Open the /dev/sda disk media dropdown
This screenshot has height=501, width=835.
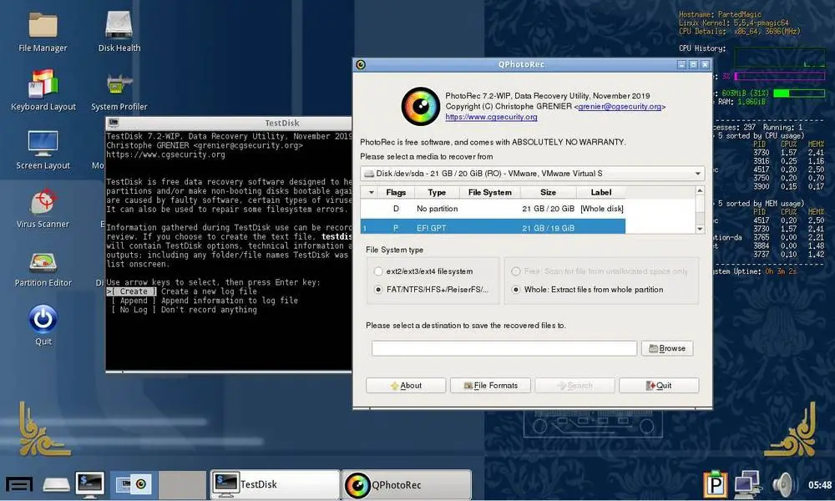pos(533,173)
